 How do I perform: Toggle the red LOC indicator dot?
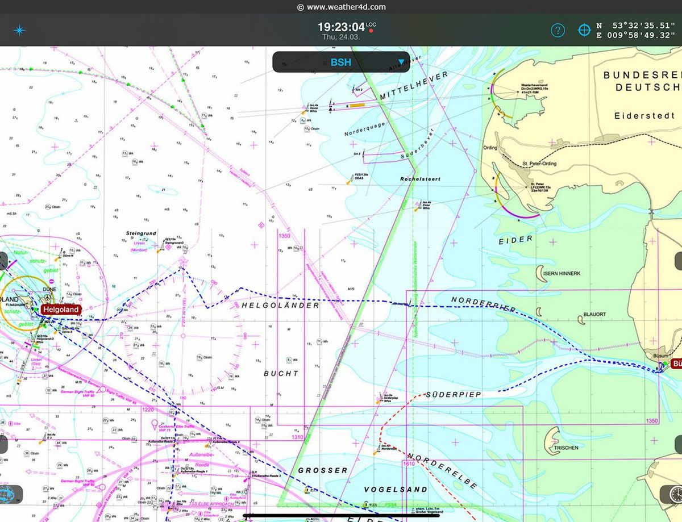371,31
